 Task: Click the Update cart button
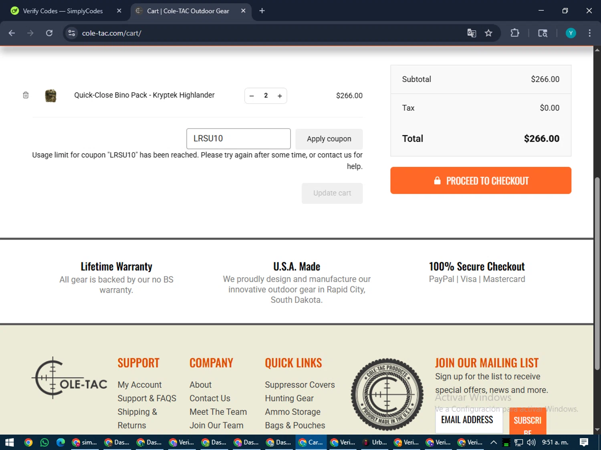[x=332, y=193]
